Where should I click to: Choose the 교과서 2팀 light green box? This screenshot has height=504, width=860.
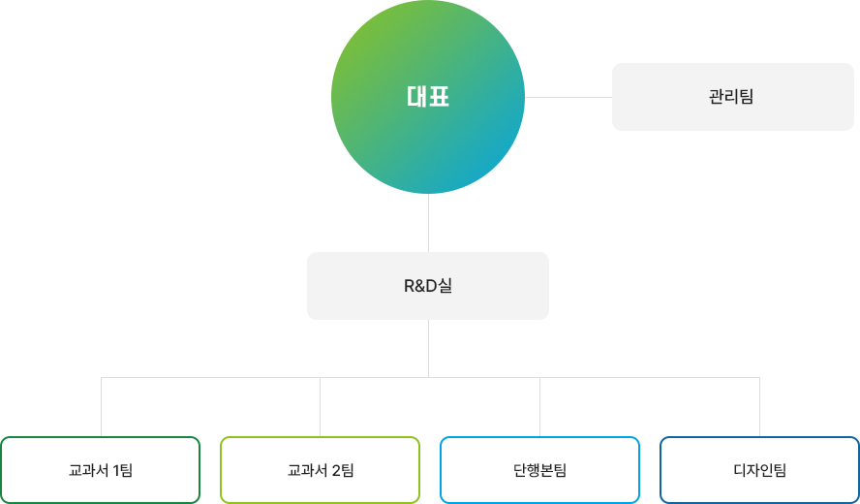pos(321,470)
